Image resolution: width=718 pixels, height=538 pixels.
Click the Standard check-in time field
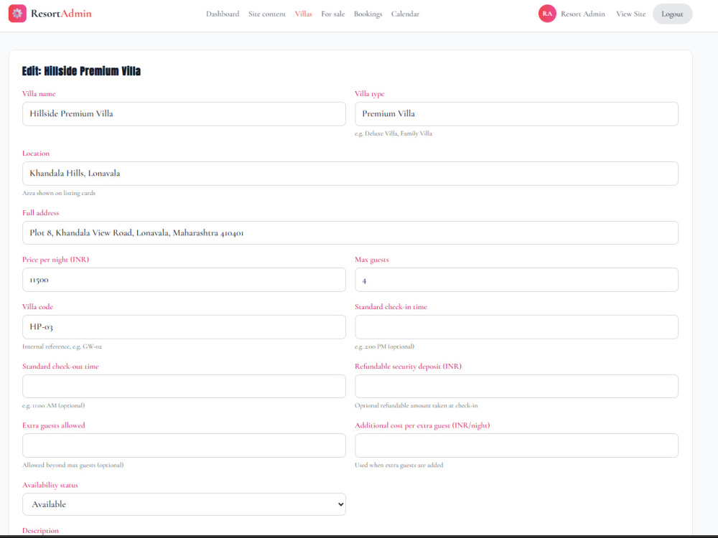point(516,327)
